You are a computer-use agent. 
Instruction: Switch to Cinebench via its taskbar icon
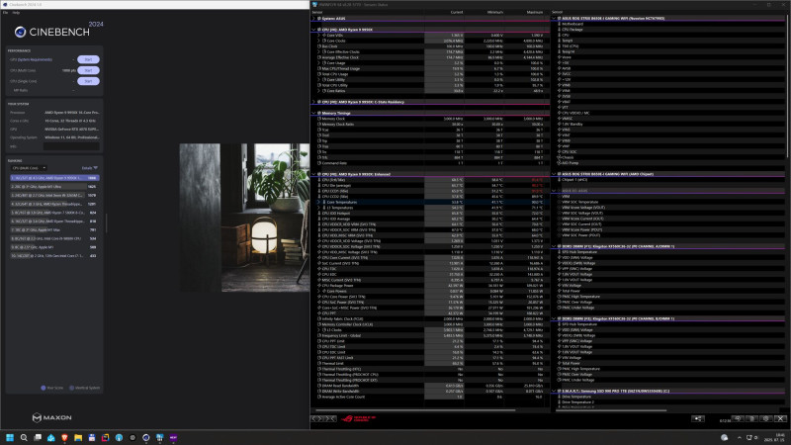[x=145, y=437]
